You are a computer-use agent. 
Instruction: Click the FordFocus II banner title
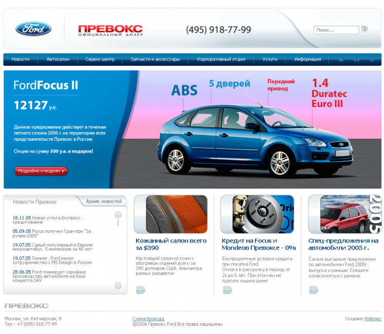coord(46,85)
